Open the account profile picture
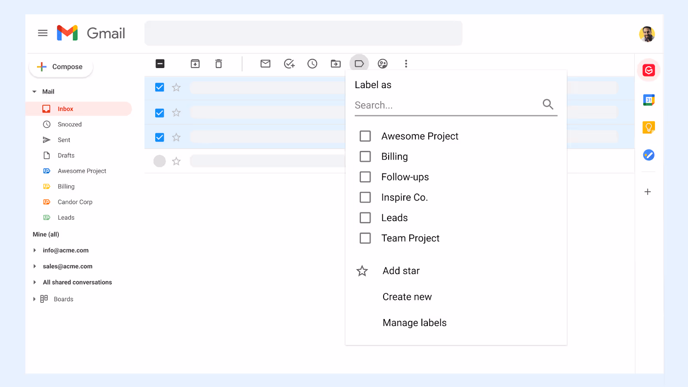The width and height of the screenshot is (688, 387). [x=647, y=34]
